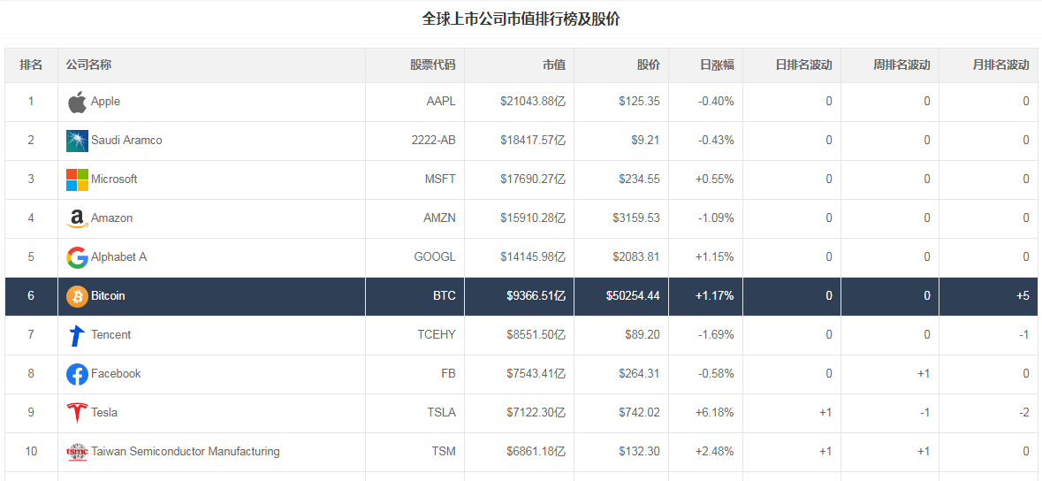This screenshot has width=1042, height=481.
Task: Click the Microsoft four-square logo
Action: (x=77, y=179)
